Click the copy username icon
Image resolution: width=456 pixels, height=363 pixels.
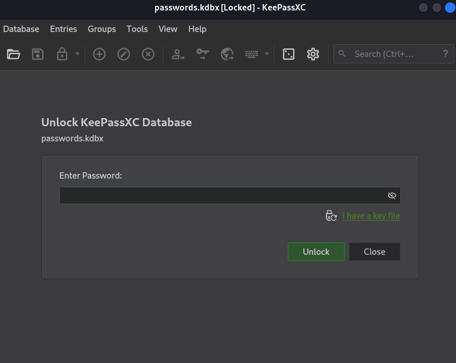click(178, 54)
